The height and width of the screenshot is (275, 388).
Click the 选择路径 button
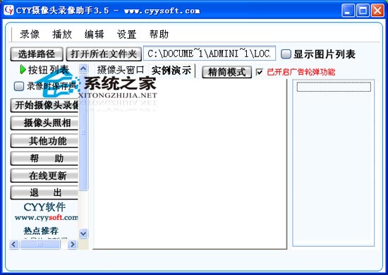tap(37, 54)
